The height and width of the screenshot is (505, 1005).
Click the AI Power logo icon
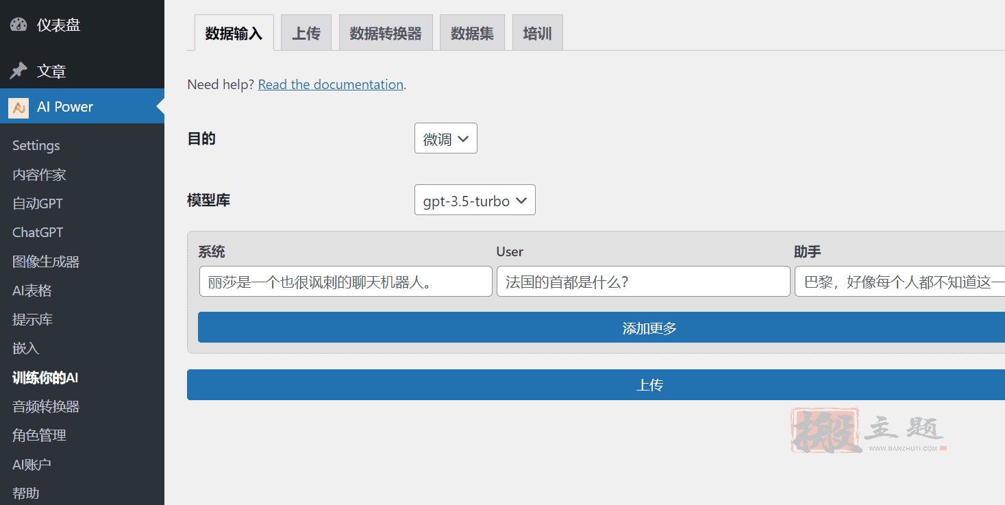click(18, 107)
